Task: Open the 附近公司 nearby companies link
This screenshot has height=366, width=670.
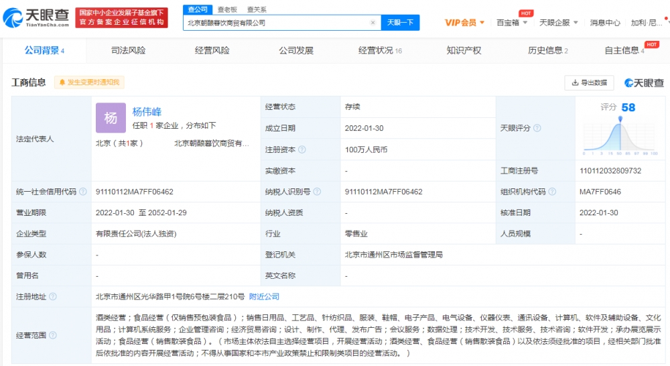Action: tap(264, 296)
